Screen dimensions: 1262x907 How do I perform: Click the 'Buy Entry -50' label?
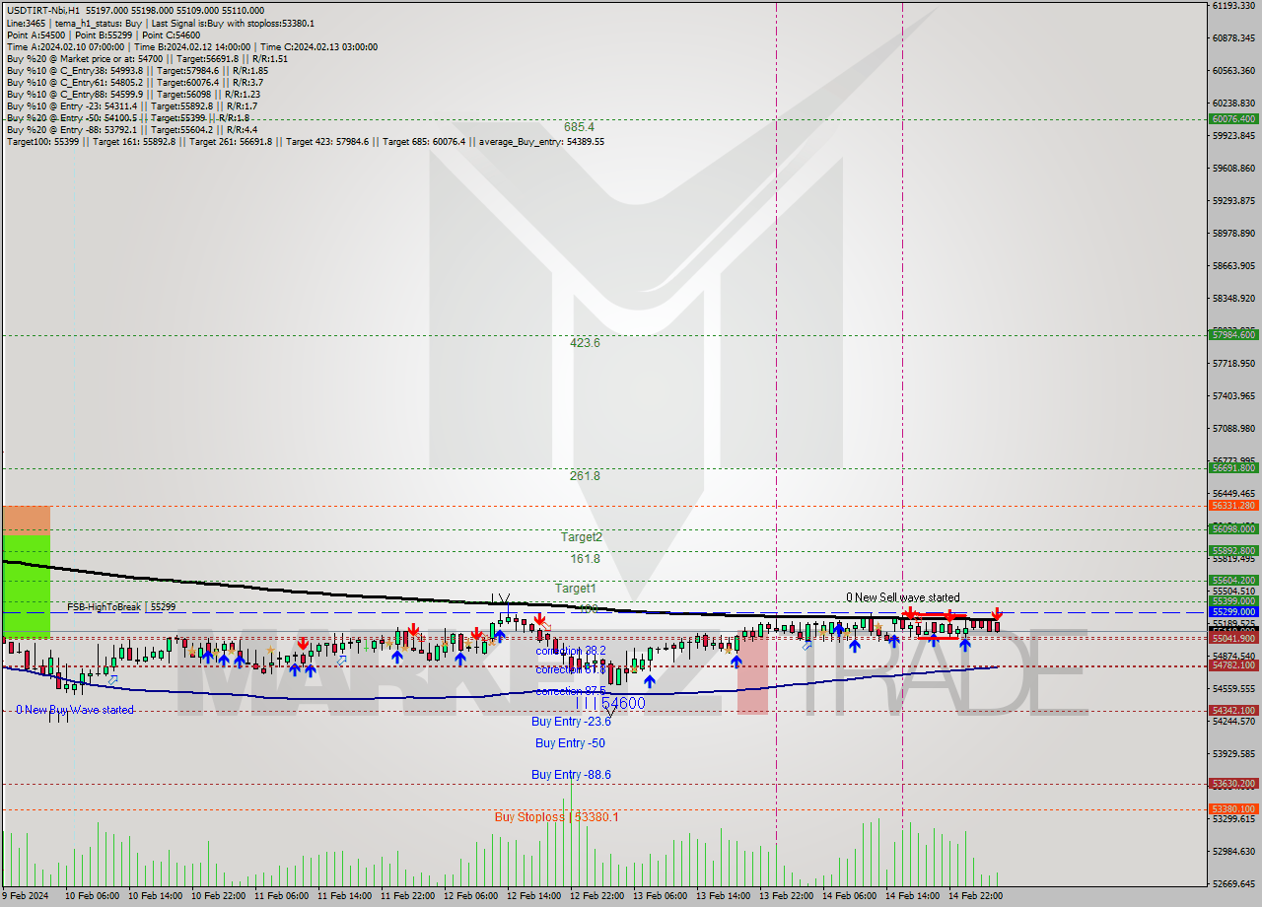pos(570,743)
